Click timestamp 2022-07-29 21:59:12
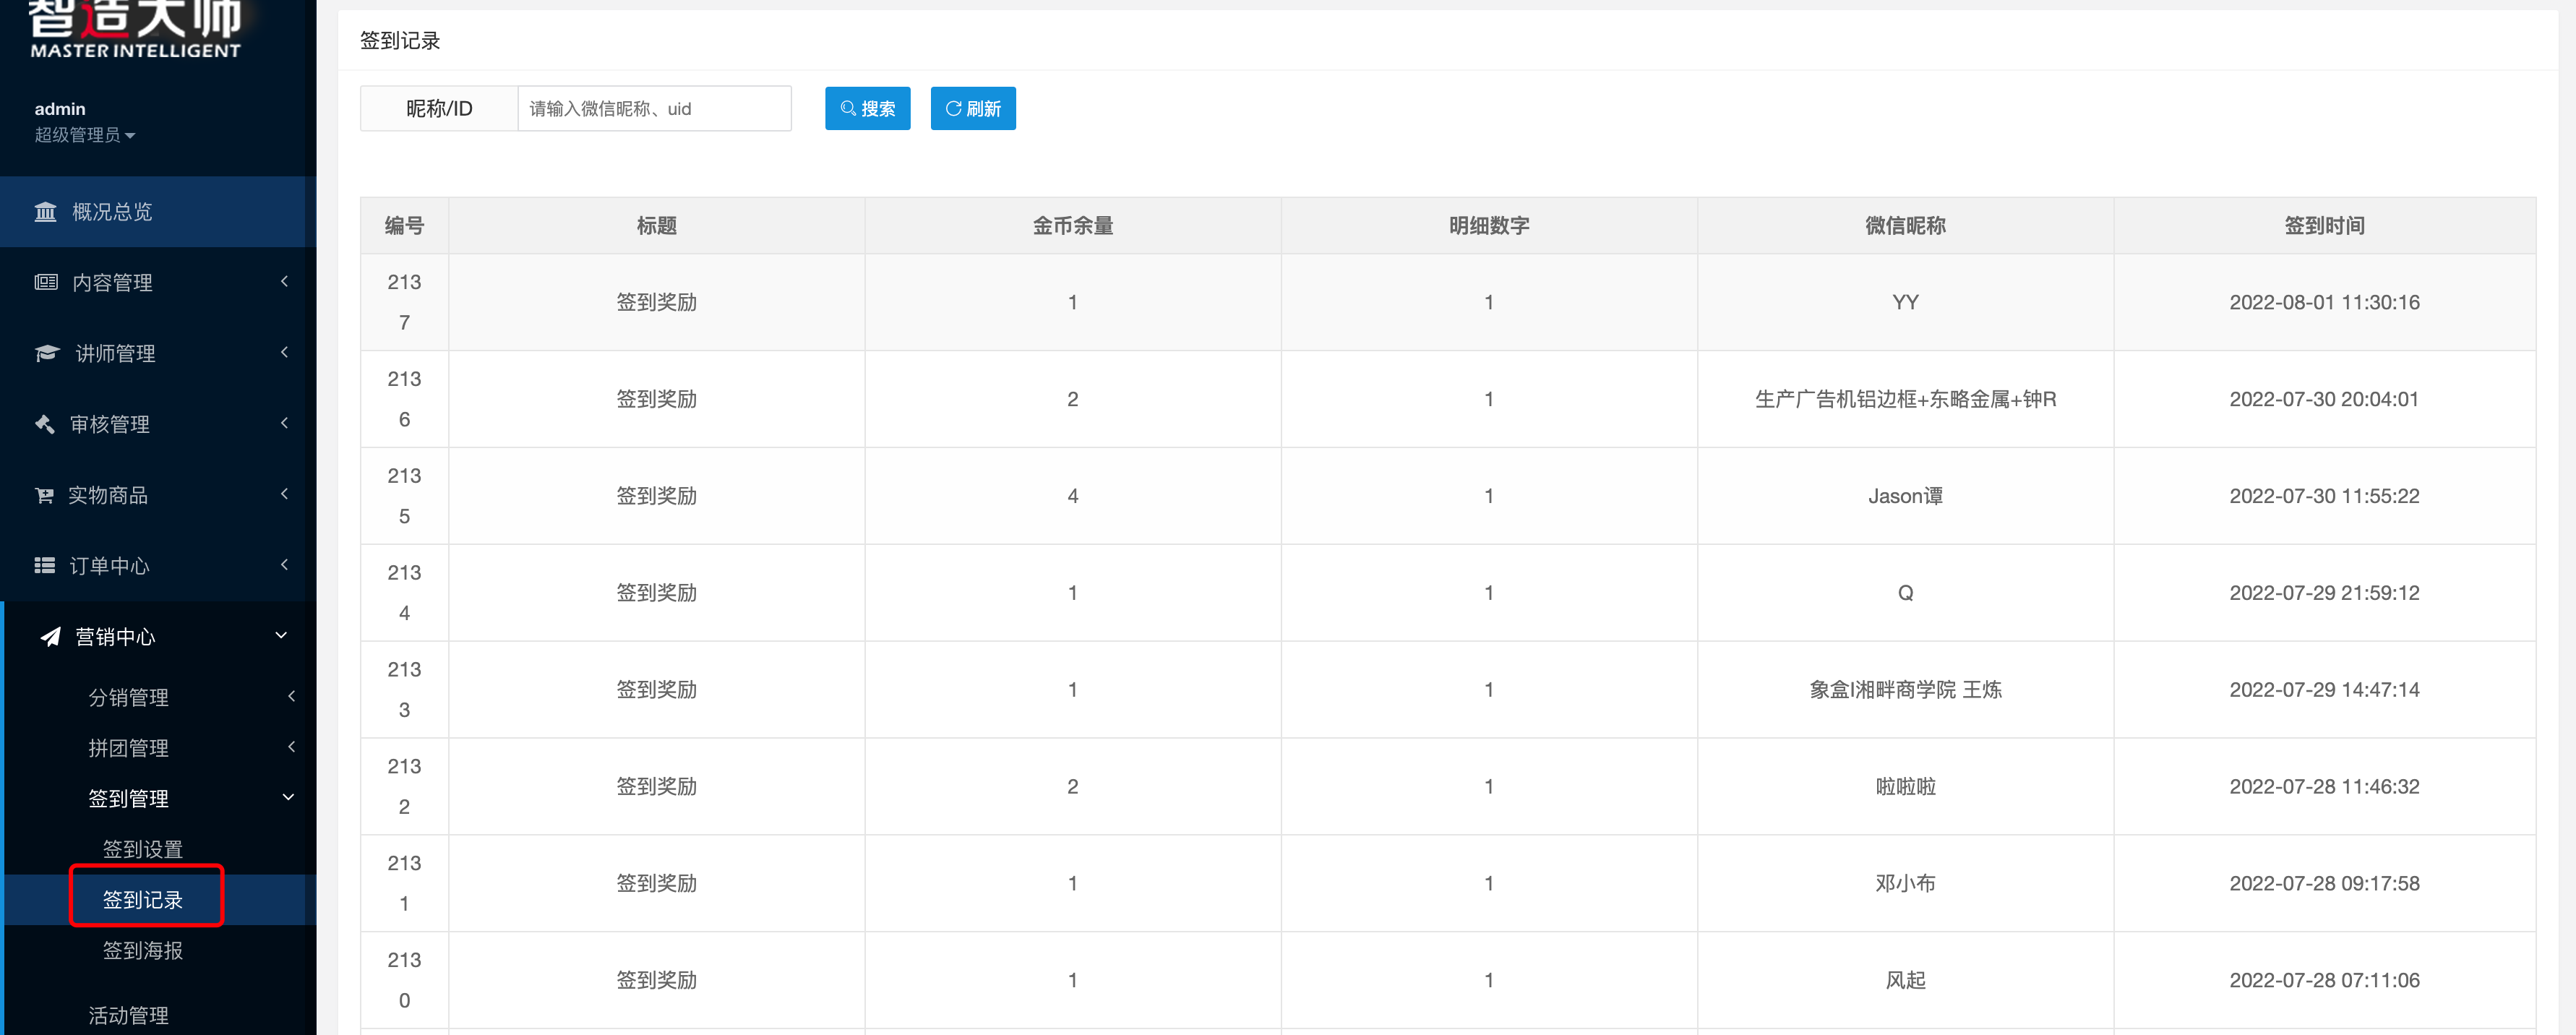2576x1035 pixels. pyautogui.click(x=2324, y=593)
